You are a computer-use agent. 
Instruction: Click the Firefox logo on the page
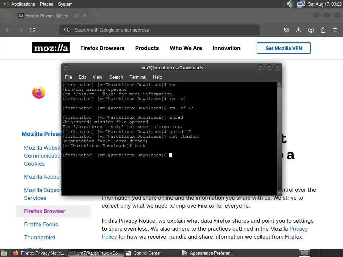tap(39, 92)
